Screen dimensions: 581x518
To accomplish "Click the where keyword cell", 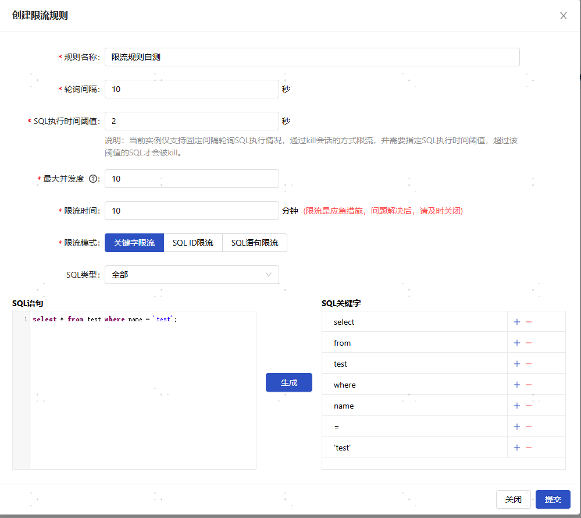I will click(x=415, y=385).
